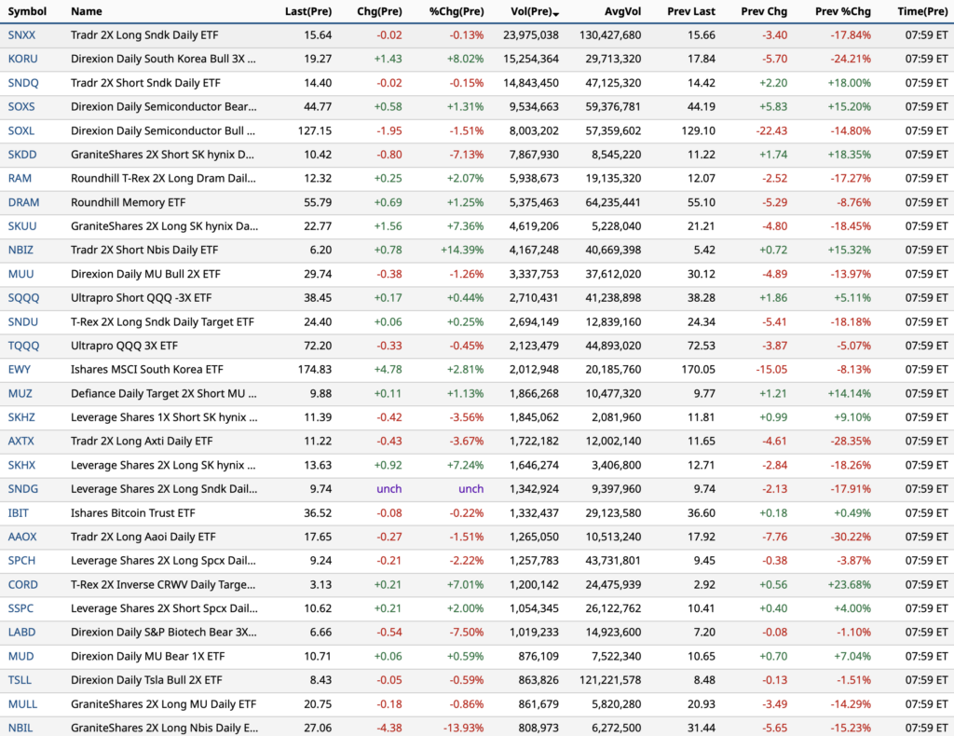The image size is (954, 736).
Task: Open the TQQQ symbol link
Action: coord(23,346)
